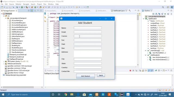The height and width of the screenshot is (97, 174).
Task: Click the back button in dialog
Action: click(101, 75)
